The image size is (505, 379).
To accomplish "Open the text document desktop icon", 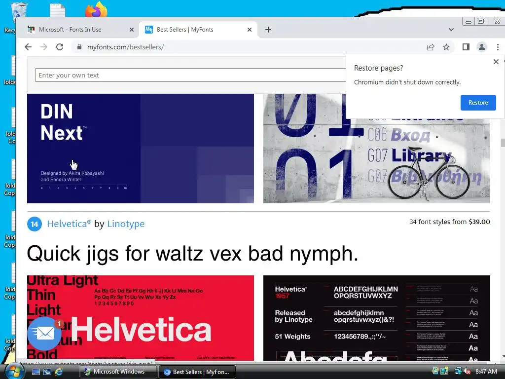I will pos(58,10).
